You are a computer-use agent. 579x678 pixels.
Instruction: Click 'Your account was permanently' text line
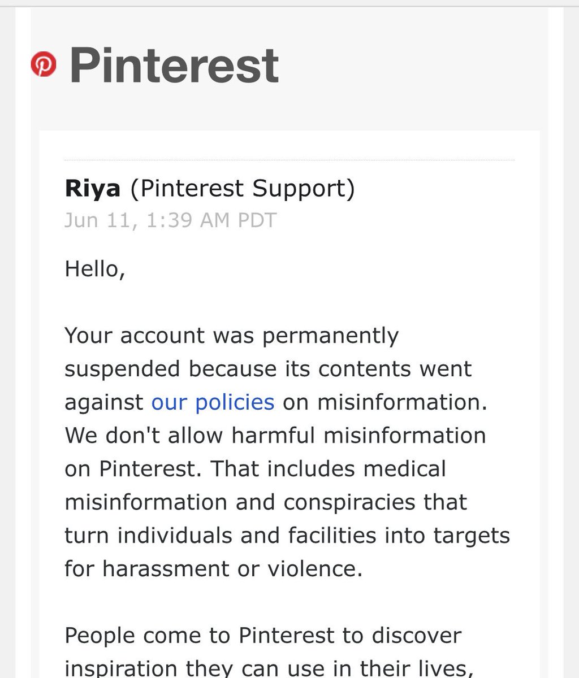point(232,336)
